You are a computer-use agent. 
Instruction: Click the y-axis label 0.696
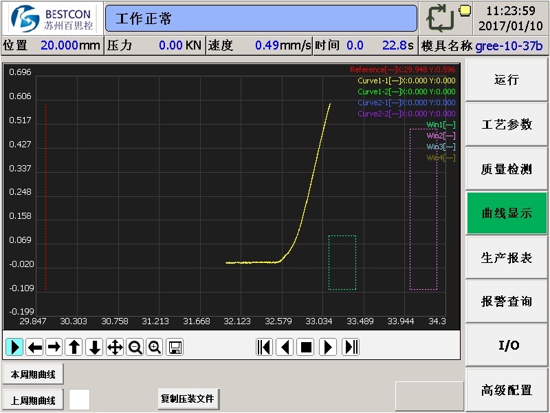click(21, 72)
